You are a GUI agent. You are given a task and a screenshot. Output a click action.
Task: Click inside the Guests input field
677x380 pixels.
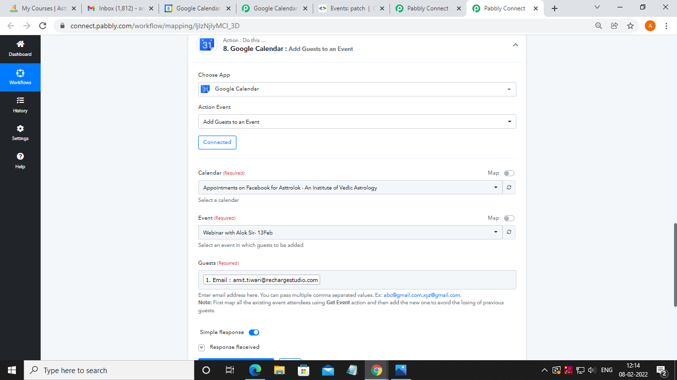click(x=357, y=280)
